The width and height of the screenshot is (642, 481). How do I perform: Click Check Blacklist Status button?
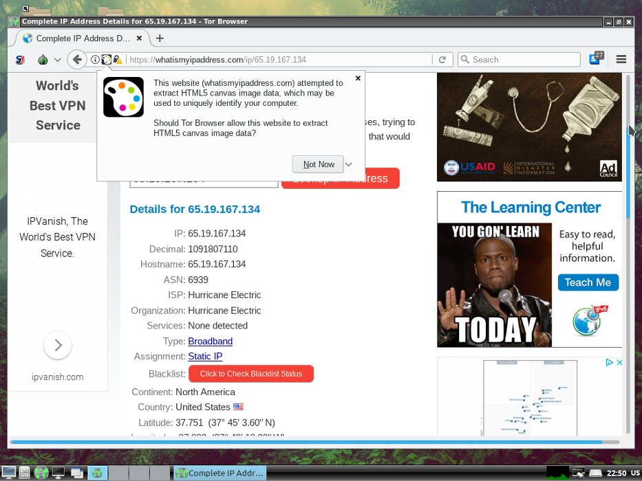coord(251,374)
